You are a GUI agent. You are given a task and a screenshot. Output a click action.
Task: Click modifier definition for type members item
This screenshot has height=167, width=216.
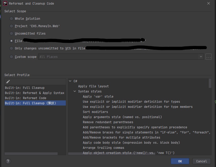pyautogui.click(x=138, y=107)
